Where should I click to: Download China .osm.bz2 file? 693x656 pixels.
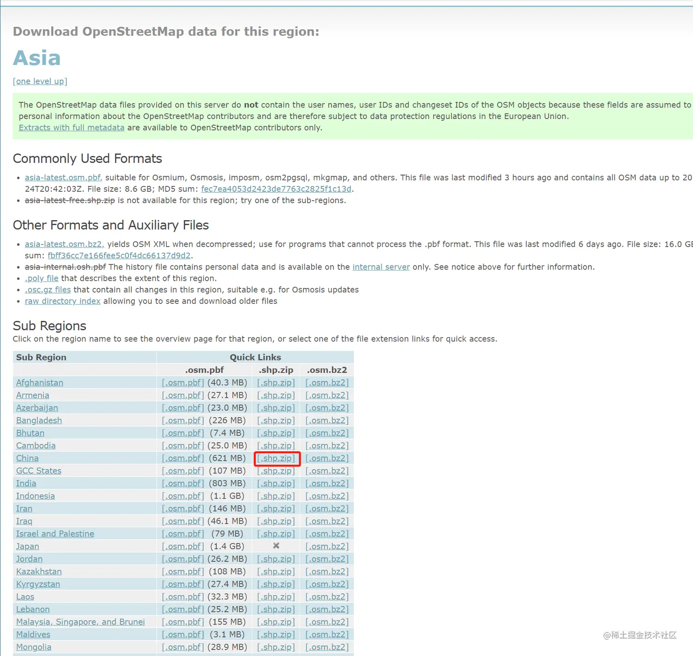pyautogui.click(x=327, y=458)
